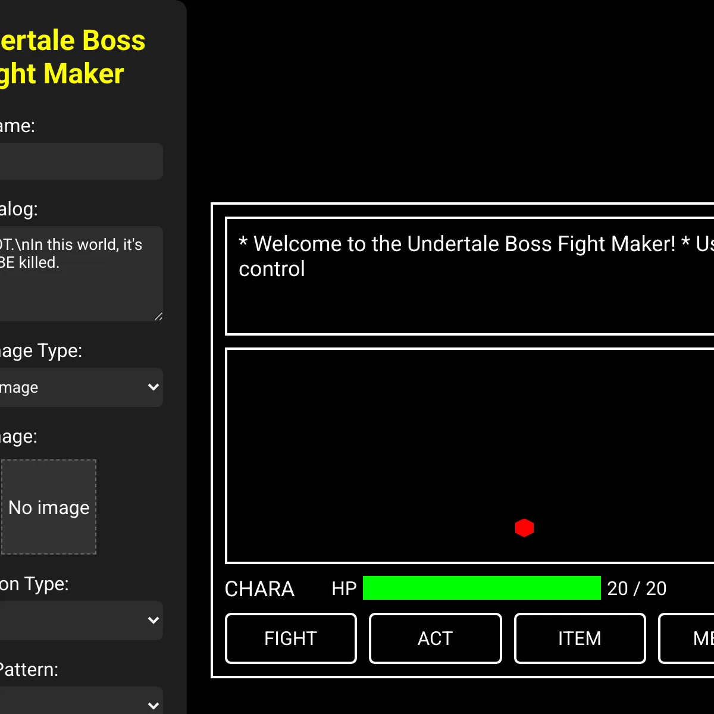Open the ITEM menu button

pyautogui.click(x=580, y=638)
